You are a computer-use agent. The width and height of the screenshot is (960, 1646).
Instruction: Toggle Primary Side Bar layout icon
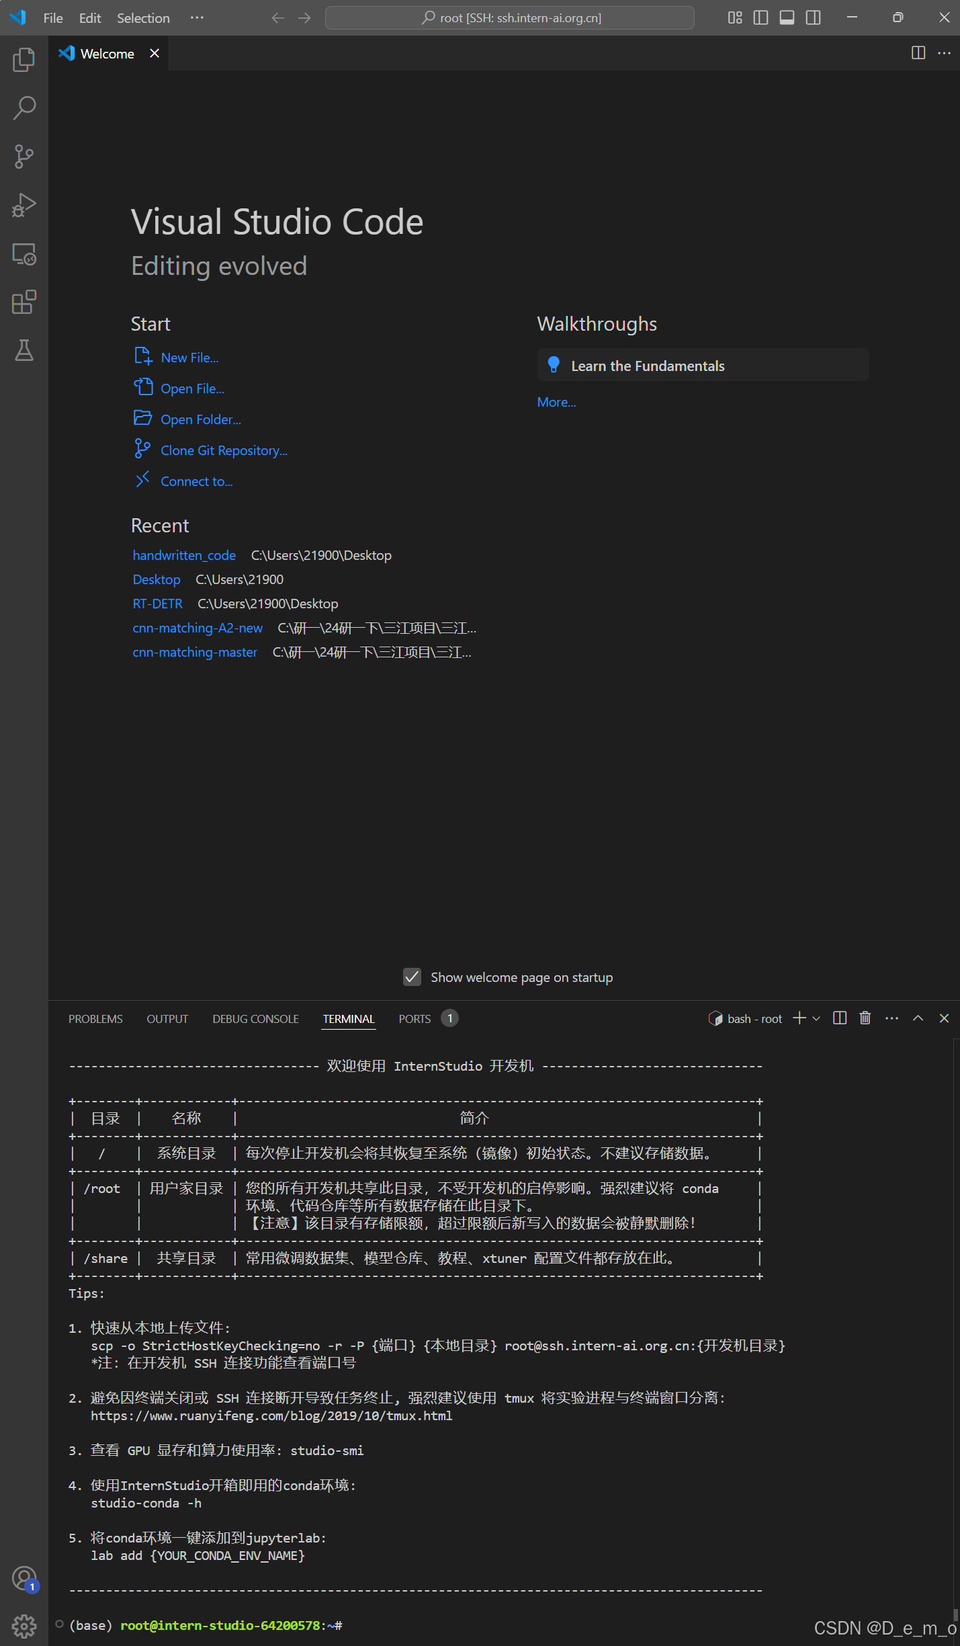point(760,17)
